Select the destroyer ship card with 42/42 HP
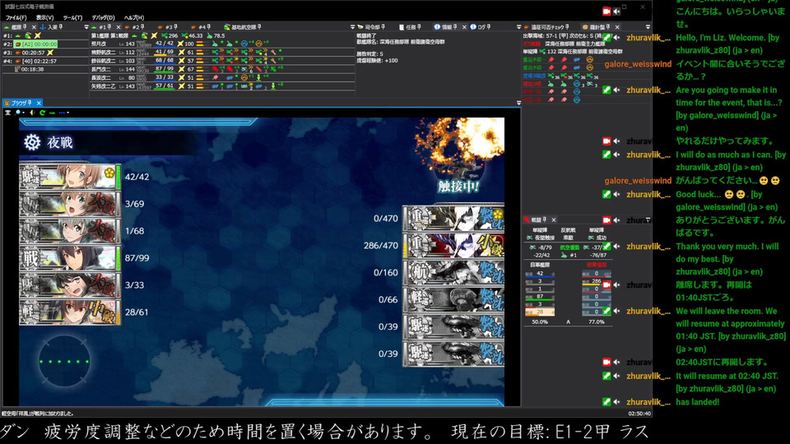 coord(70,178)
